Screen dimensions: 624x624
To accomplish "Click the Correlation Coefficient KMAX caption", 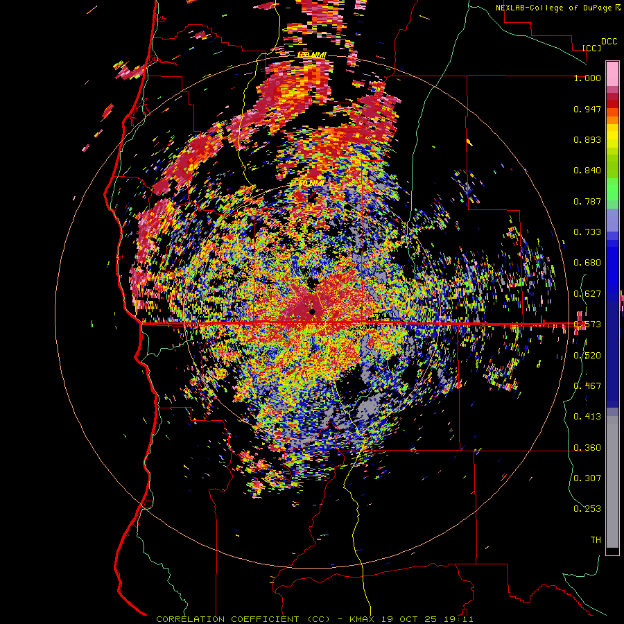I will pos(315,619).
